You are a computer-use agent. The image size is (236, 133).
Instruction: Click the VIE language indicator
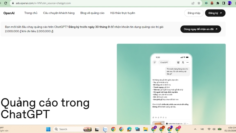[202, 129]
